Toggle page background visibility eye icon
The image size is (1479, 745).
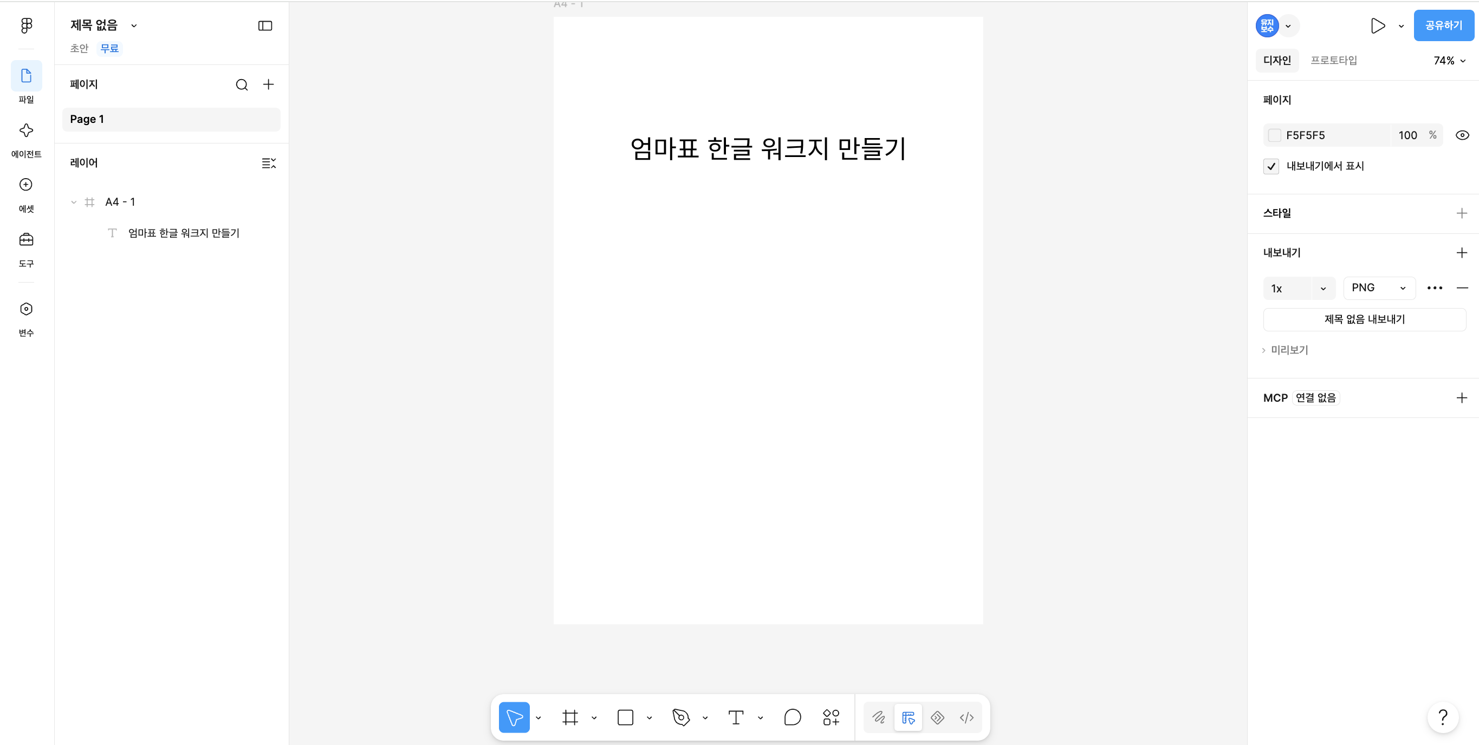tap(1462, 135)
